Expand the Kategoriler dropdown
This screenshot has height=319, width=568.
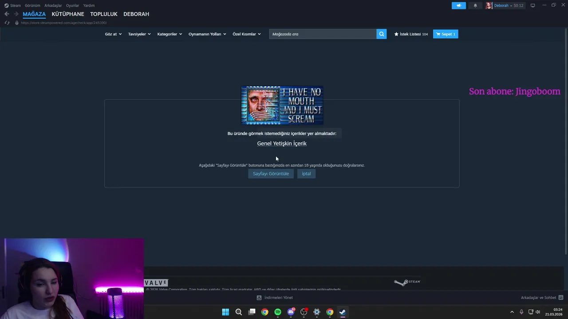pyautogui.click(x=170, y=34)
